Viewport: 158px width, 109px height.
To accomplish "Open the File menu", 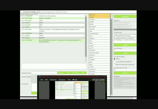I will click(42, 80).
